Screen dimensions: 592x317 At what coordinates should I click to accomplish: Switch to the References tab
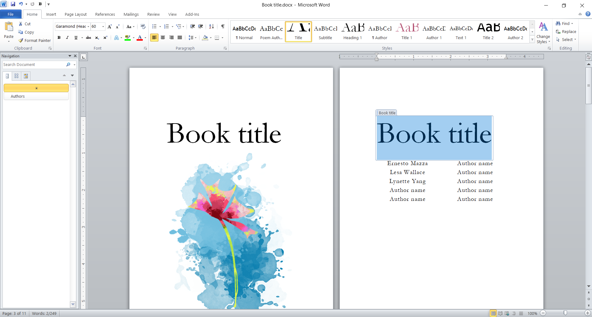point(105,14)
